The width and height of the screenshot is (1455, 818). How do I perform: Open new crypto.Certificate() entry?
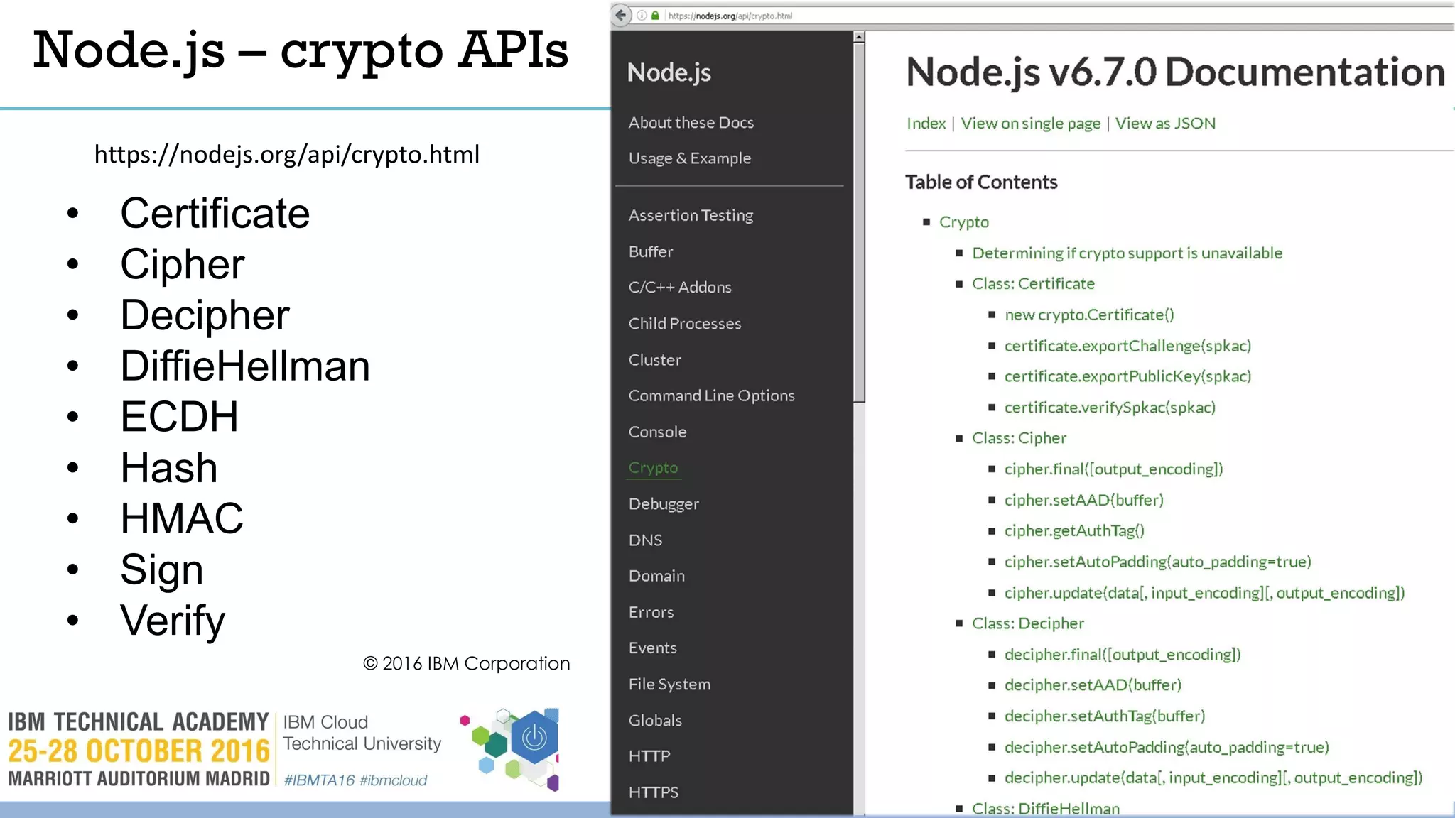pyautogui.click(x=1089, y=315)
